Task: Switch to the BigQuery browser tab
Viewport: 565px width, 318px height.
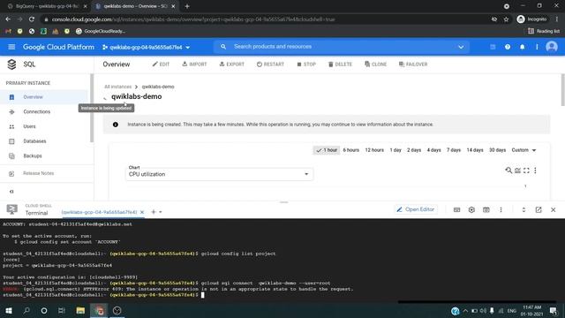Action: pyautogui.click(x=47, y=6)
